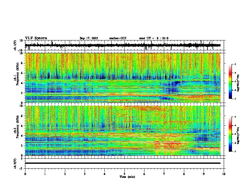Image resolution: width=252 pixels, height=195 pixels.
Task: Click the "-3" label on ch.1 colorbar
Action: (x=235, y=64)
